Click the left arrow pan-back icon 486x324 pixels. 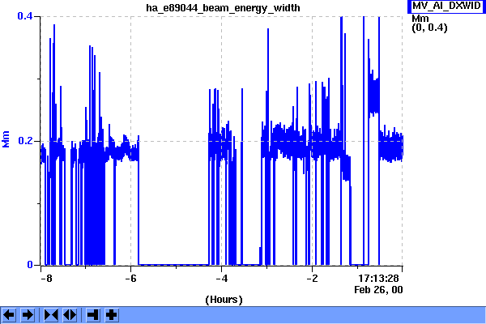9,314
